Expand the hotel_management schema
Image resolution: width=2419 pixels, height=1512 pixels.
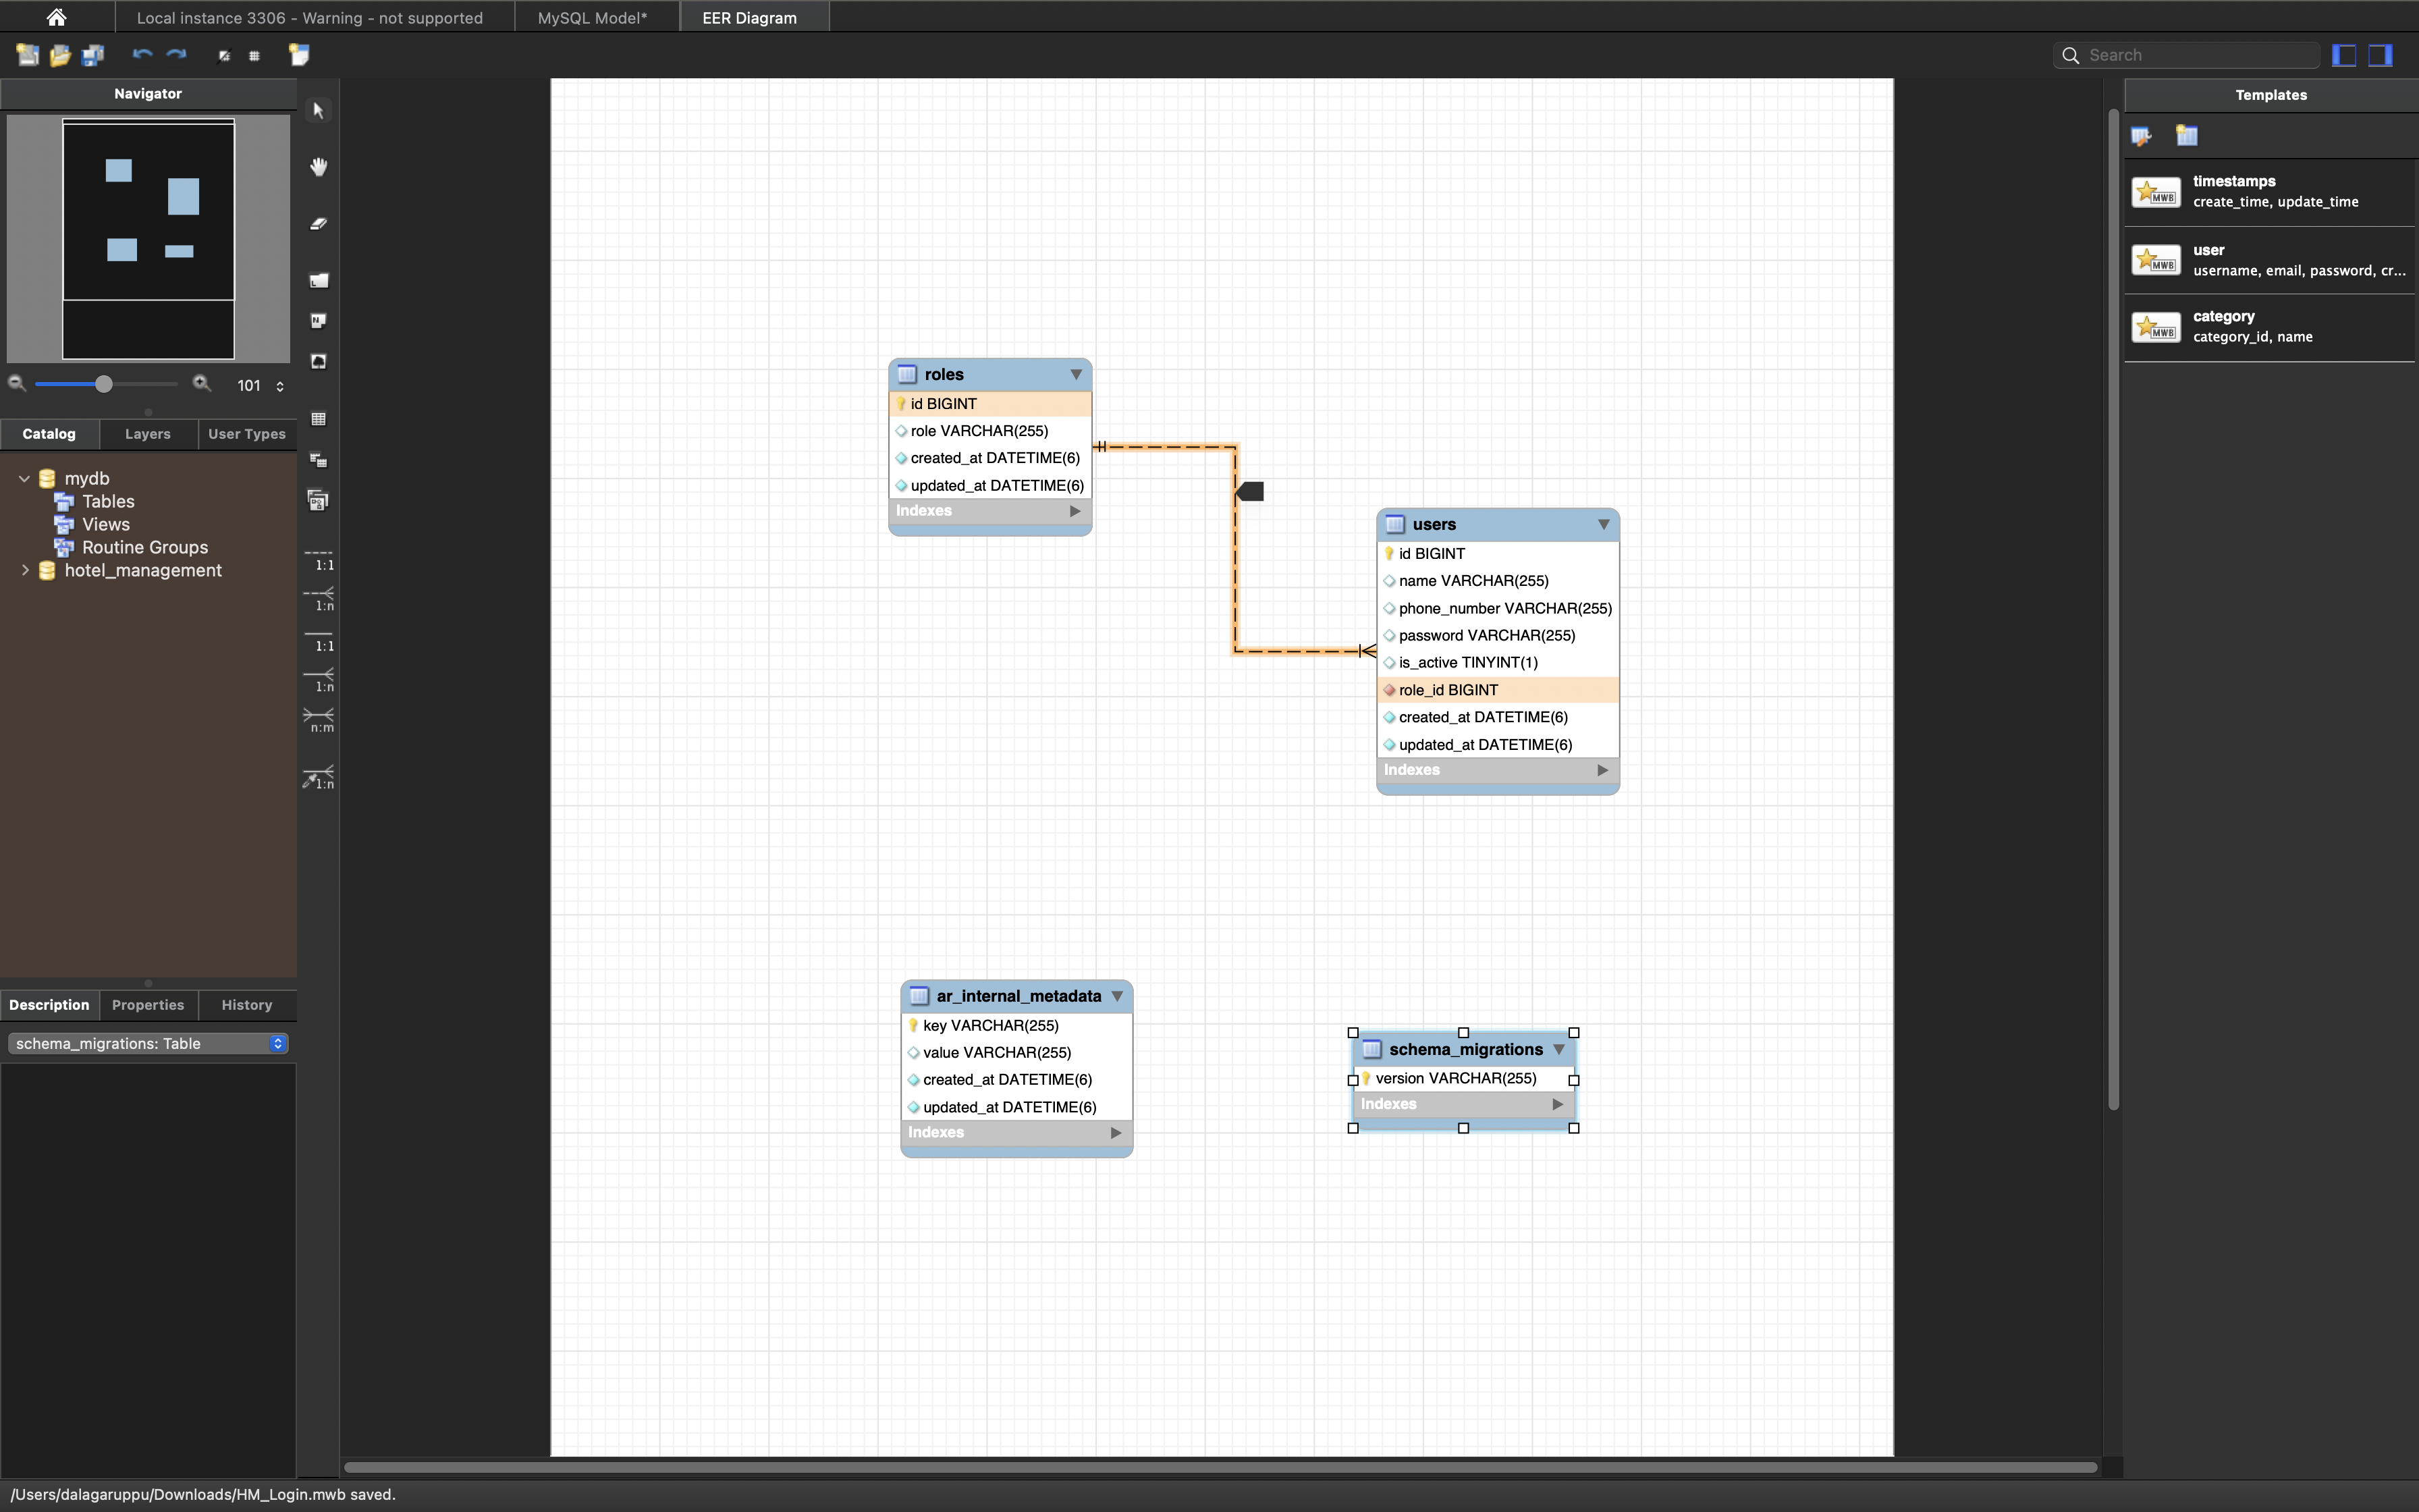click(x=25, y=570)
